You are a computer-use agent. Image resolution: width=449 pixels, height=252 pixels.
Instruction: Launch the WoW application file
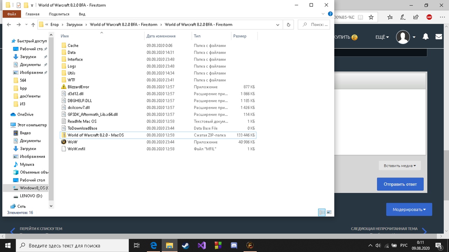72,142
